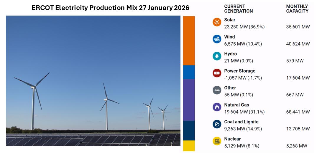
Task: Click the "Solar" label
Action: 230,20
